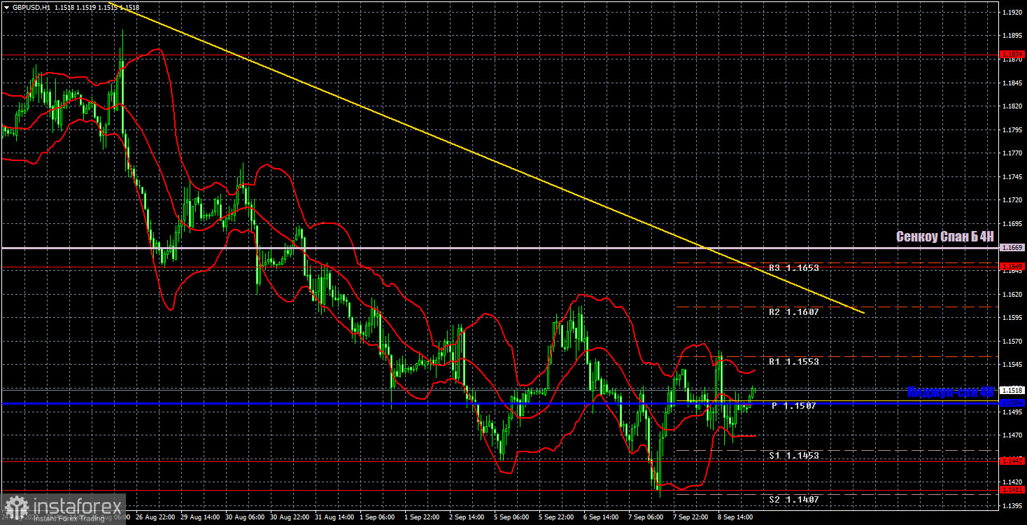Click the 1.1820 price axis label
The width and height of the screenshot is (1027, 525).
1012,106
